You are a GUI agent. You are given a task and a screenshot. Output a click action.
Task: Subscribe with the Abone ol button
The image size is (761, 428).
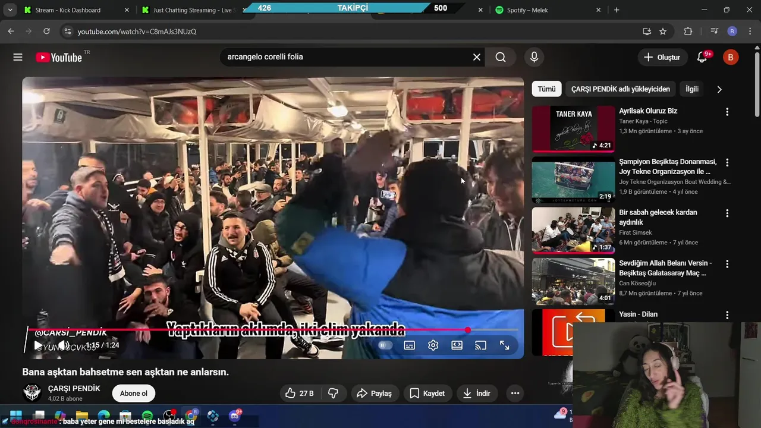coord(134,394)
